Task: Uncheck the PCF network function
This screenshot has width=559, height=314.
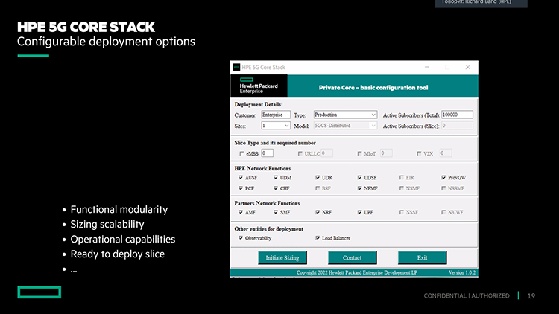Action: click(x=241, y=188)
